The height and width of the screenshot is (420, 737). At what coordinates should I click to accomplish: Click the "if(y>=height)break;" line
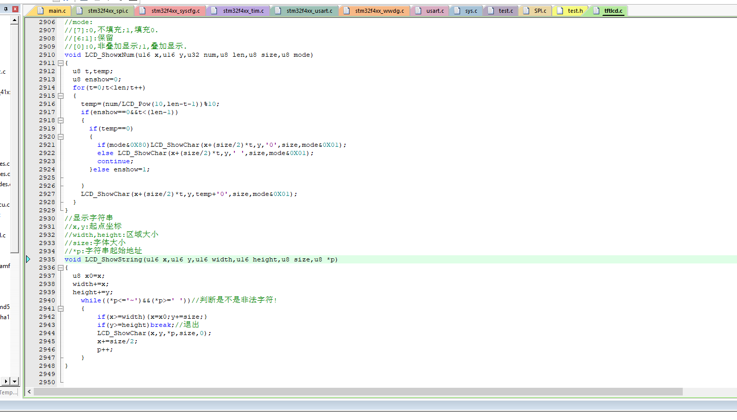coord(148,325)
